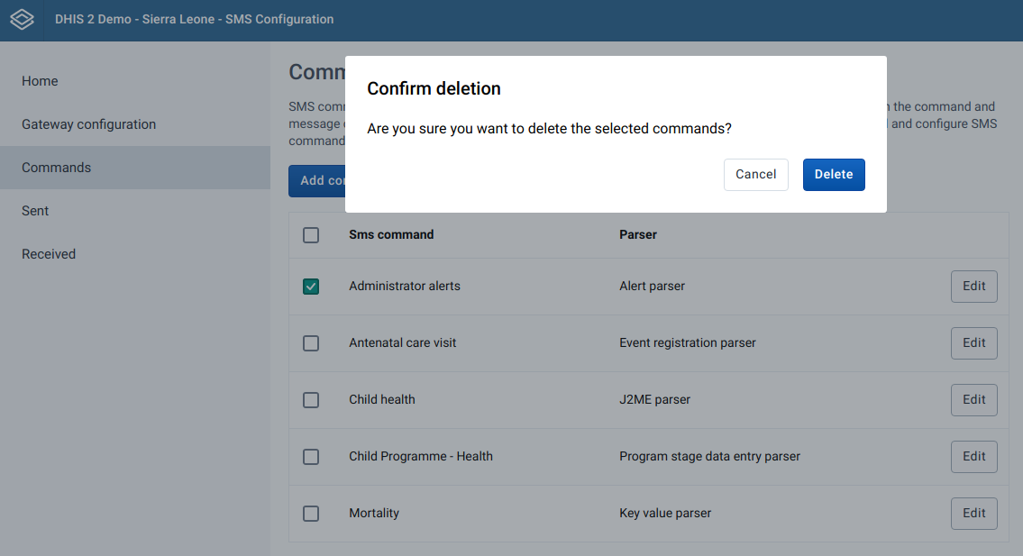This screenshot has height=556, width=1023.
Task: Open the Sent messages section
Action: tap(34, 210)
